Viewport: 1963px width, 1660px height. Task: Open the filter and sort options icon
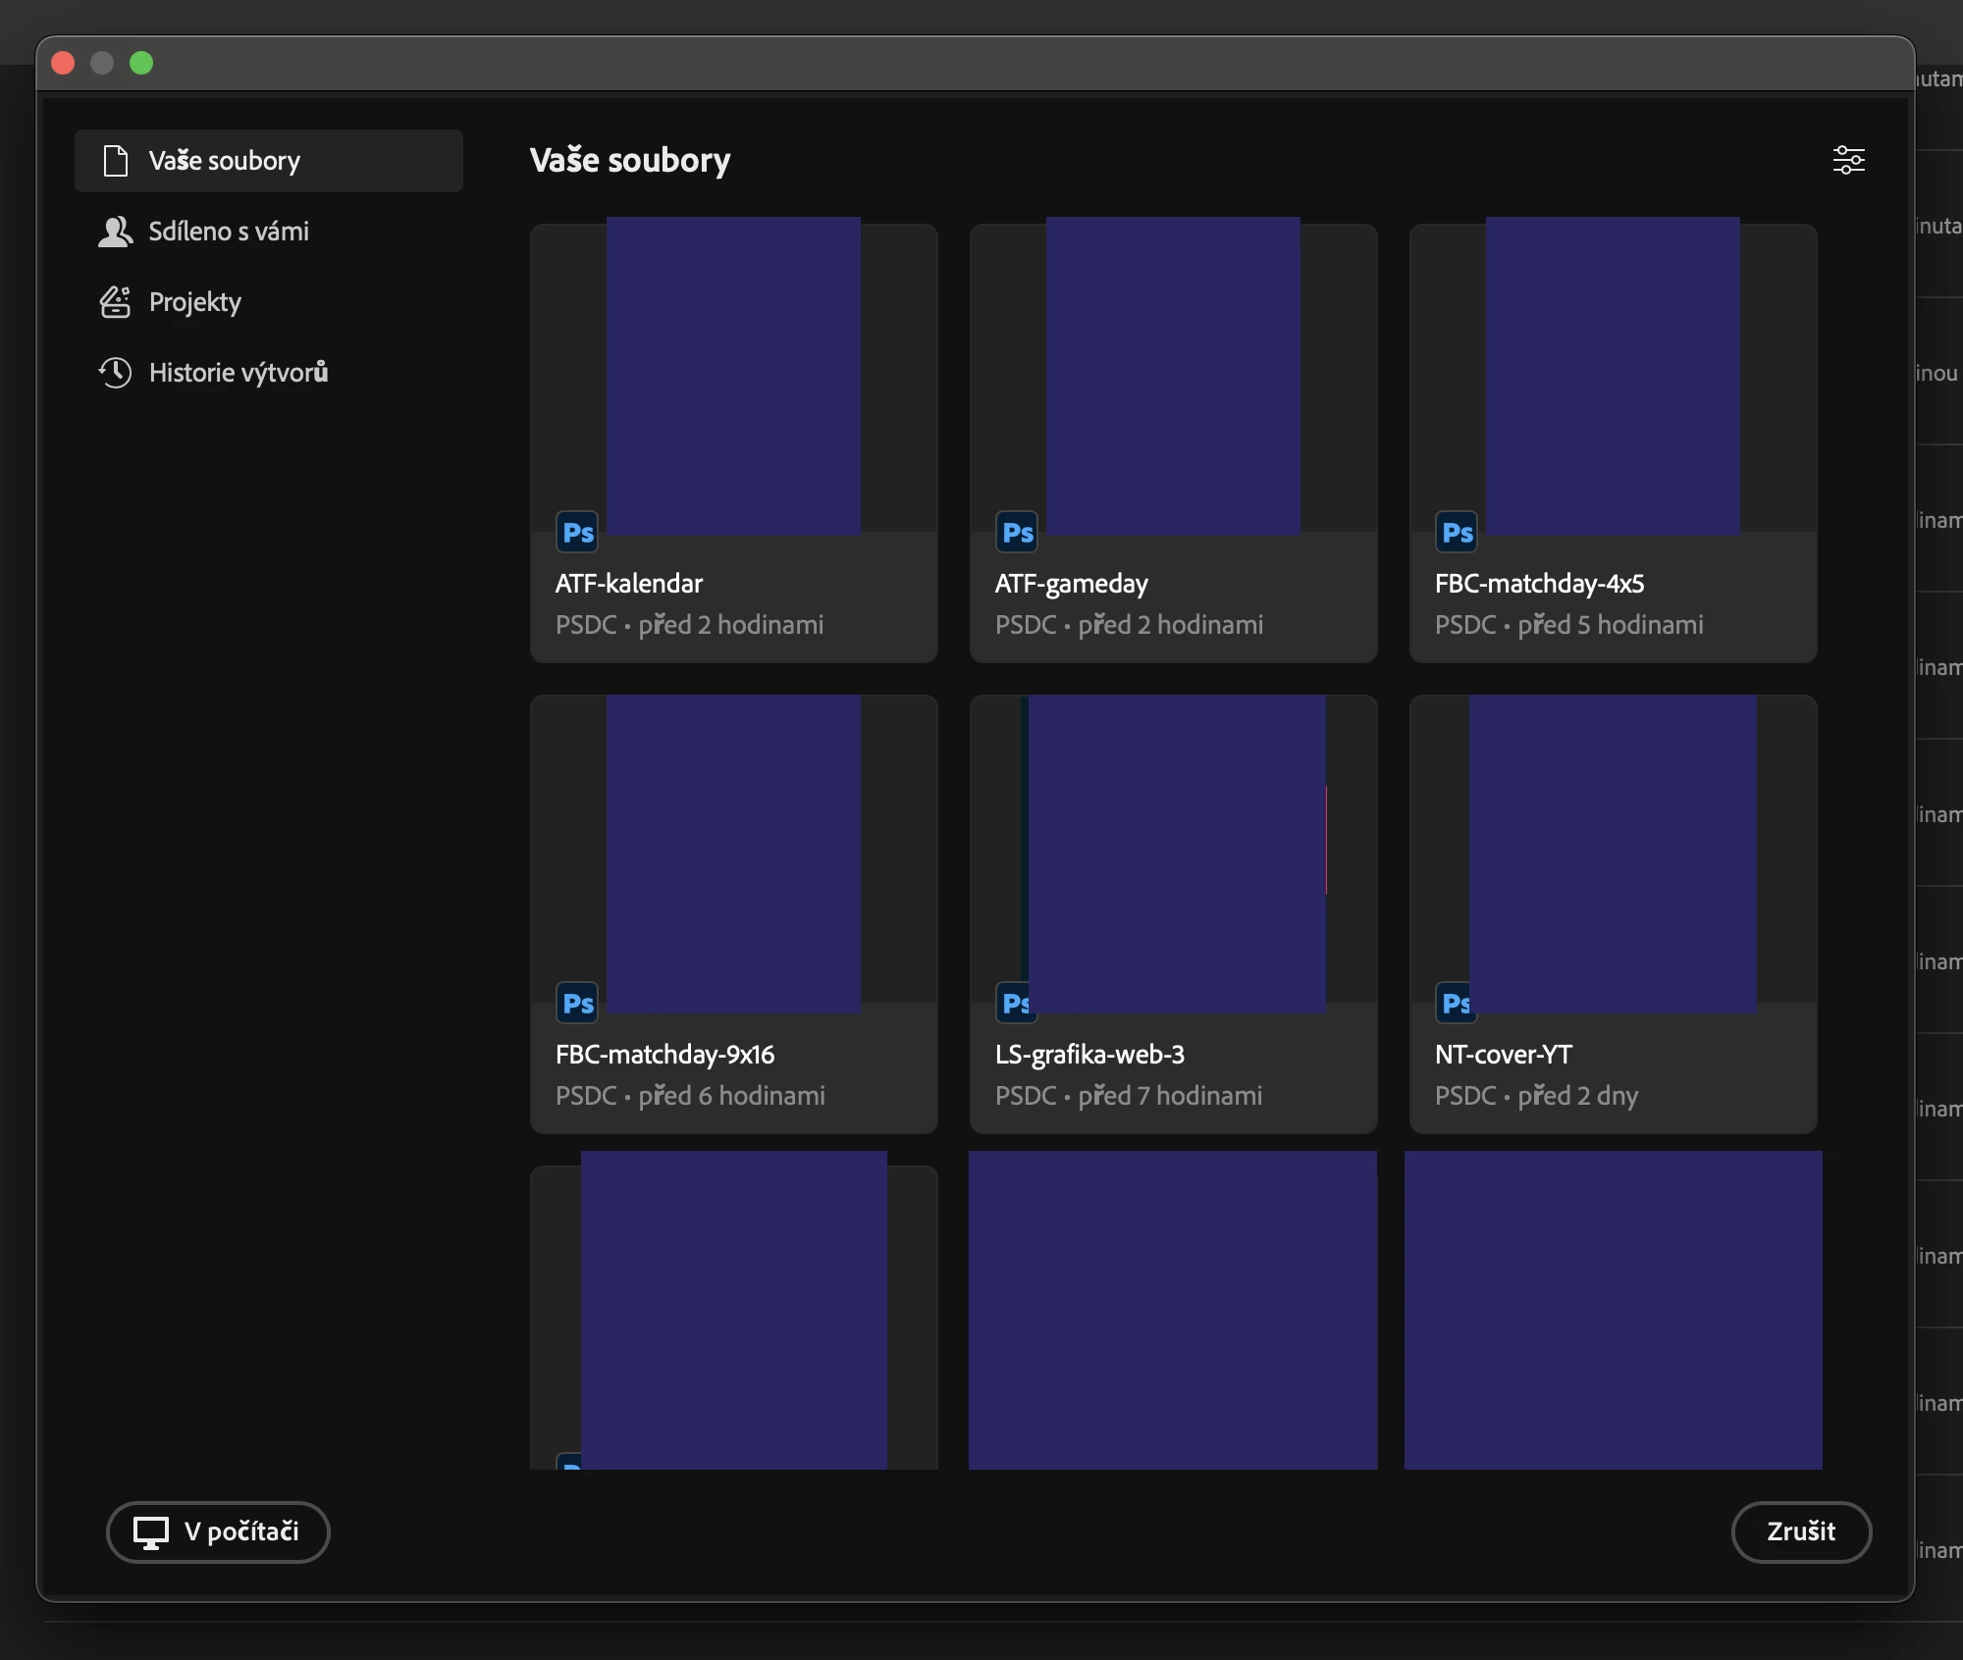tap(1848, 160)
